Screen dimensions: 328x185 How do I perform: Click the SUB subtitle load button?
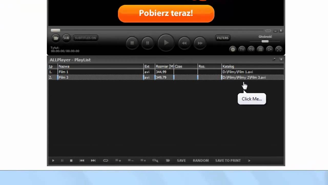(x=66, y=38)
